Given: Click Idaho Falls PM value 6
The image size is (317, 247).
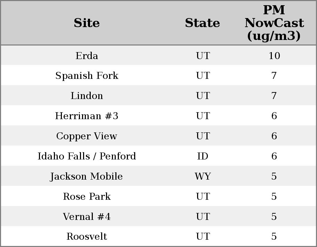Looking at the screenshot, I should (274, 156).
